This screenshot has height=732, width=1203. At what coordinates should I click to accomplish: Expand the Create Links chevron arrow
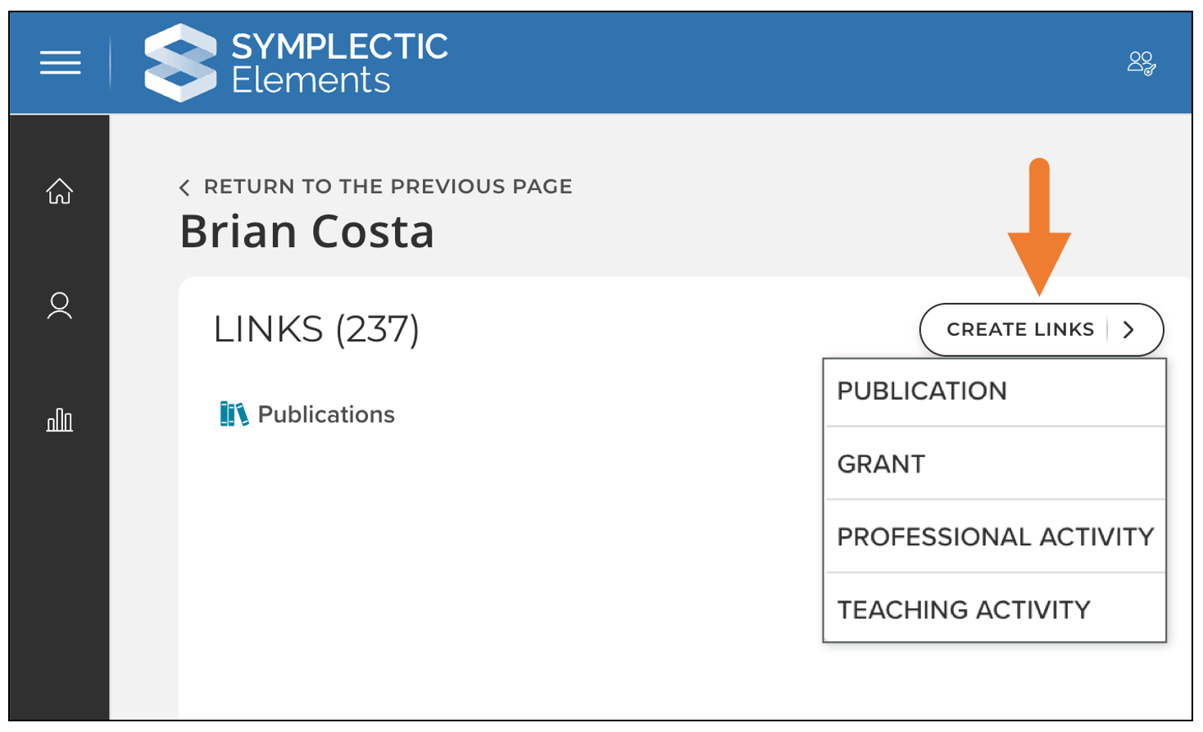[x=1128, y=329]
